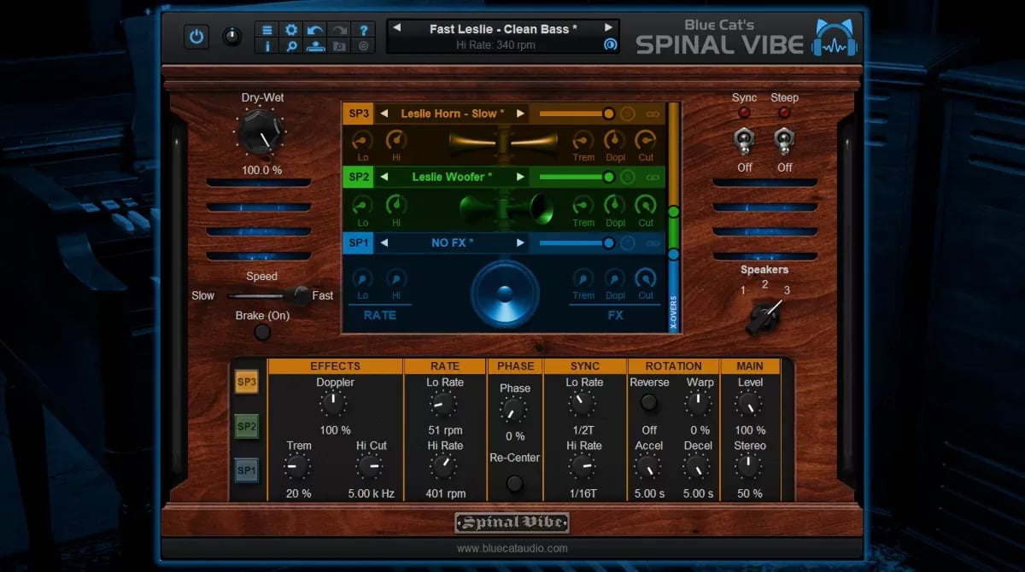This screenshot has width=1025, height=572.
Task: Click the upper green X-OVERS crossover handle
Action: pos(674,211)
